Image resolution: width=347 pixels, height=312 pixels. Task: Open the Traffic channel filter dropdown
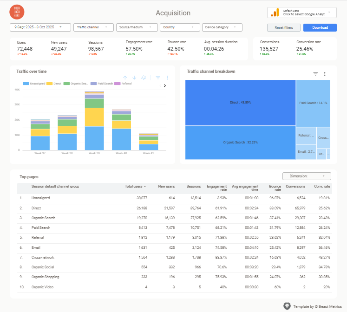pos(93,27)
